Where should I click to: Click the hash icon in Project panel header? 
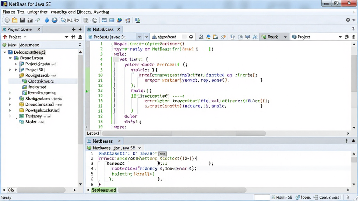tap(73, 37)
